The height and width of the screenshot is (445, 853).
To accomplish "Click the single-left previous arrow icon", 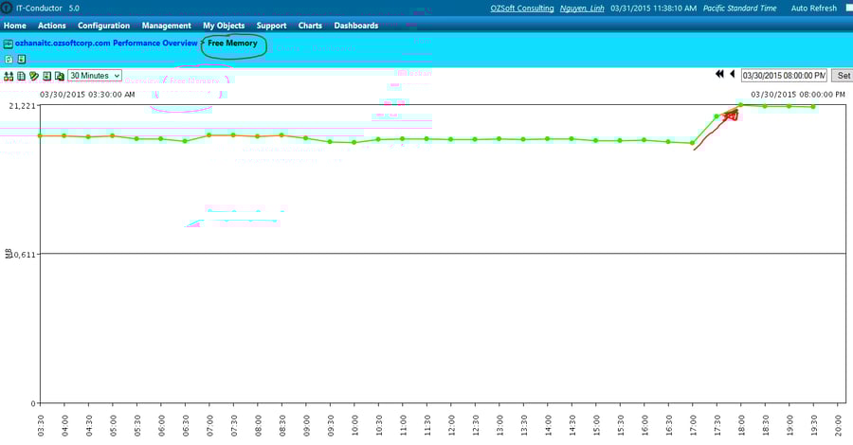I will (732, 74).
